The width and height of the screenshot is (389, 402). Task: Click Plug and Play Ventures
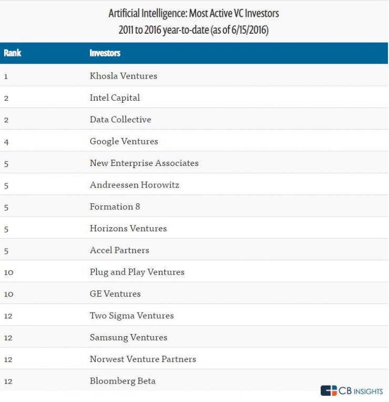pyautogui.click(x=137, y=272)
